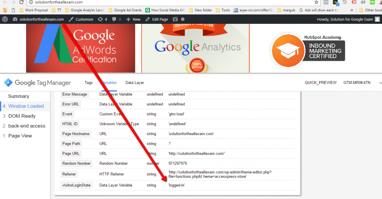Select the Summary event
This screenshot has height=199, width=382.
[19, 96]
